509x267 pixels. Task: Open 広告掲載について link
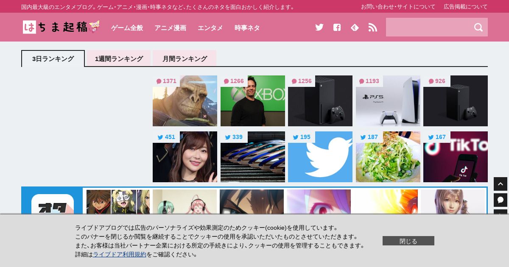pos(466,7)
